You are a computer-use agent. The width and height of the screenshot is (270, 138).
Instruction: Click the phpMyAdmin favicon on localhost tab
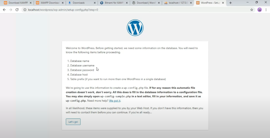166,3
